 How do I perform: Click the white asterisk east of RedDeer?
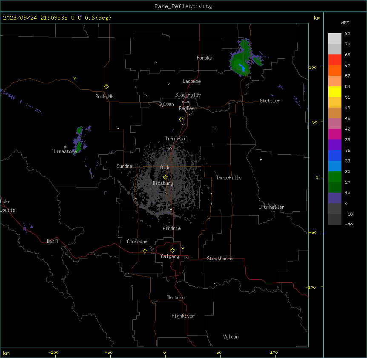pyautogui.click(x=214, y=129)
